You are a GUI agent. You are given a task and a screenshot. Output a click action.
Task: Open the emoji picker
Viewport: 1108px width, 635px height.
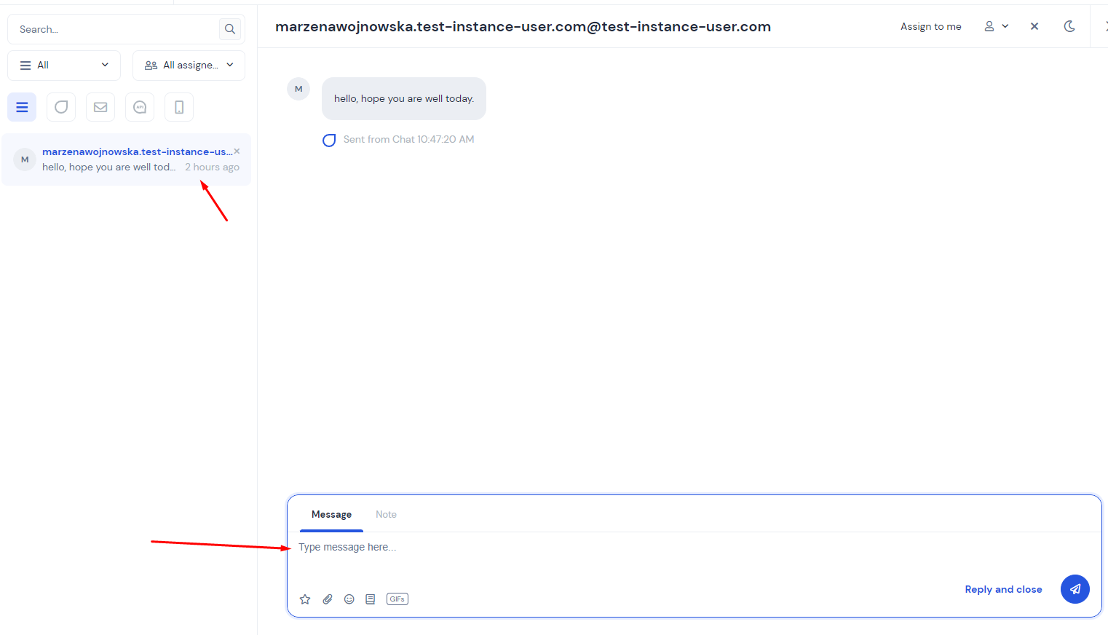tap(349, 599)
